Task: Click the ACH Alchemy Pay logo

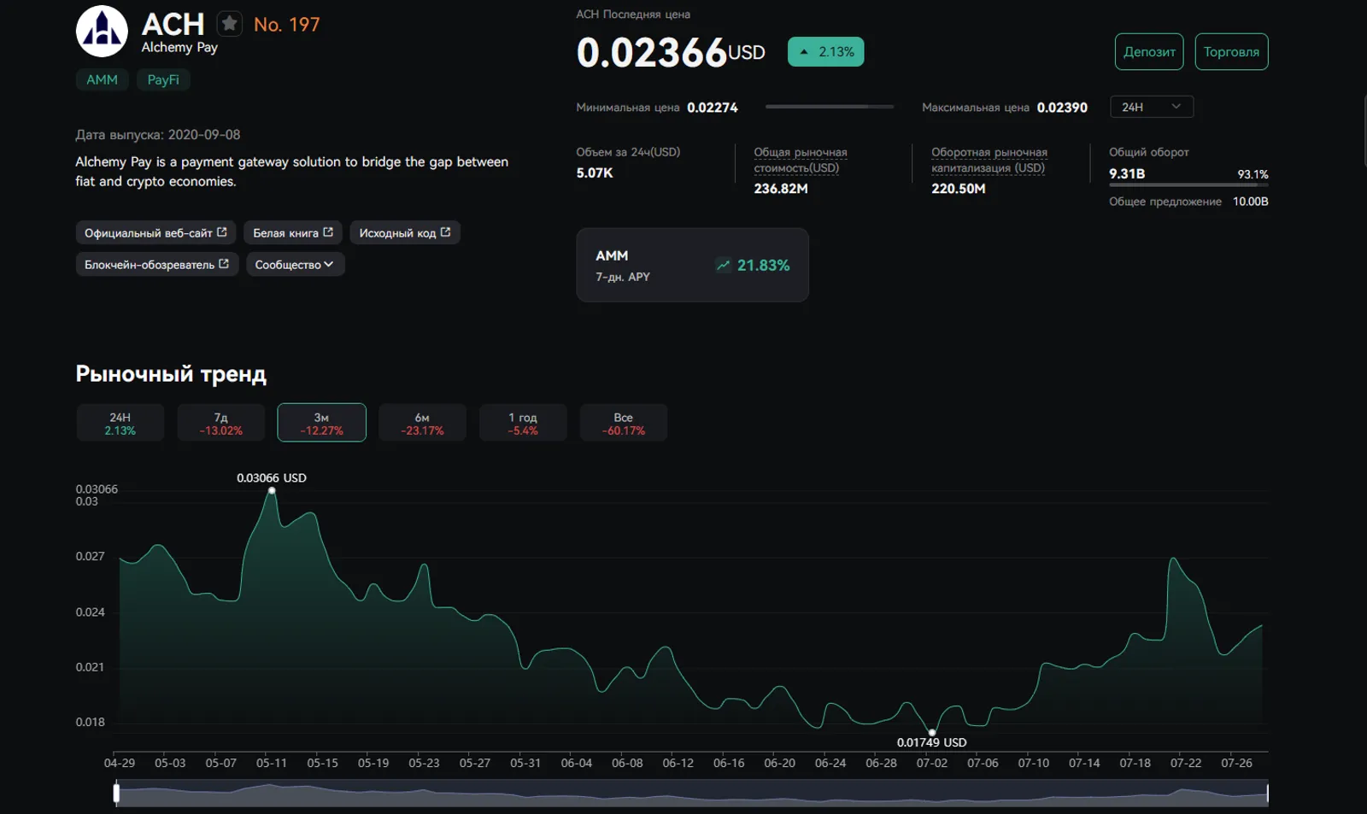Action: 102,31
